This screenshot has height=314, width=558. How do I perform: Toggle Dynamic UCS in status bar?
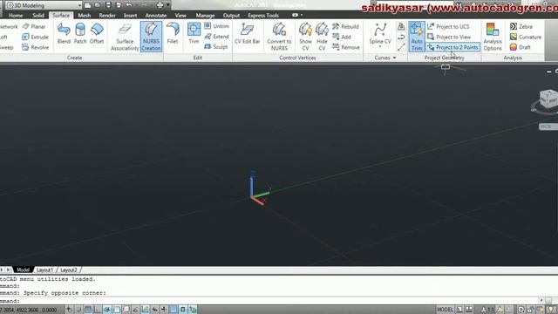pyautogui.click(x=146, y=310)
